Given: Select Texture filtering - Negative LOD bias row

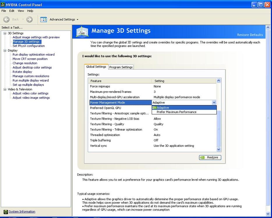Looking at the screenshot, I should click(153, 119).
